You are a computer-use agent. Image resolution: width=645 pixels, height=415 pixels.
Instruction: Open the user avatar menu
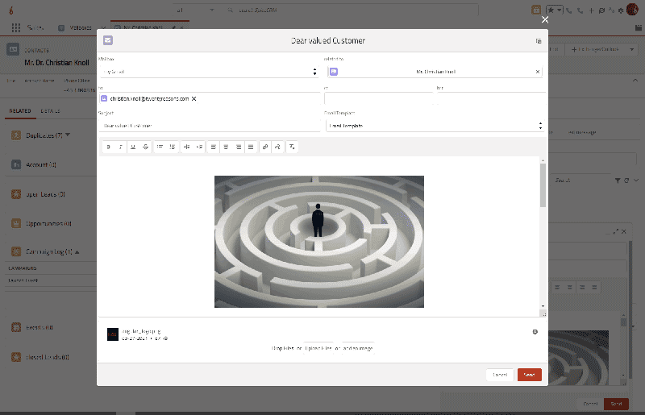[632, 10]
